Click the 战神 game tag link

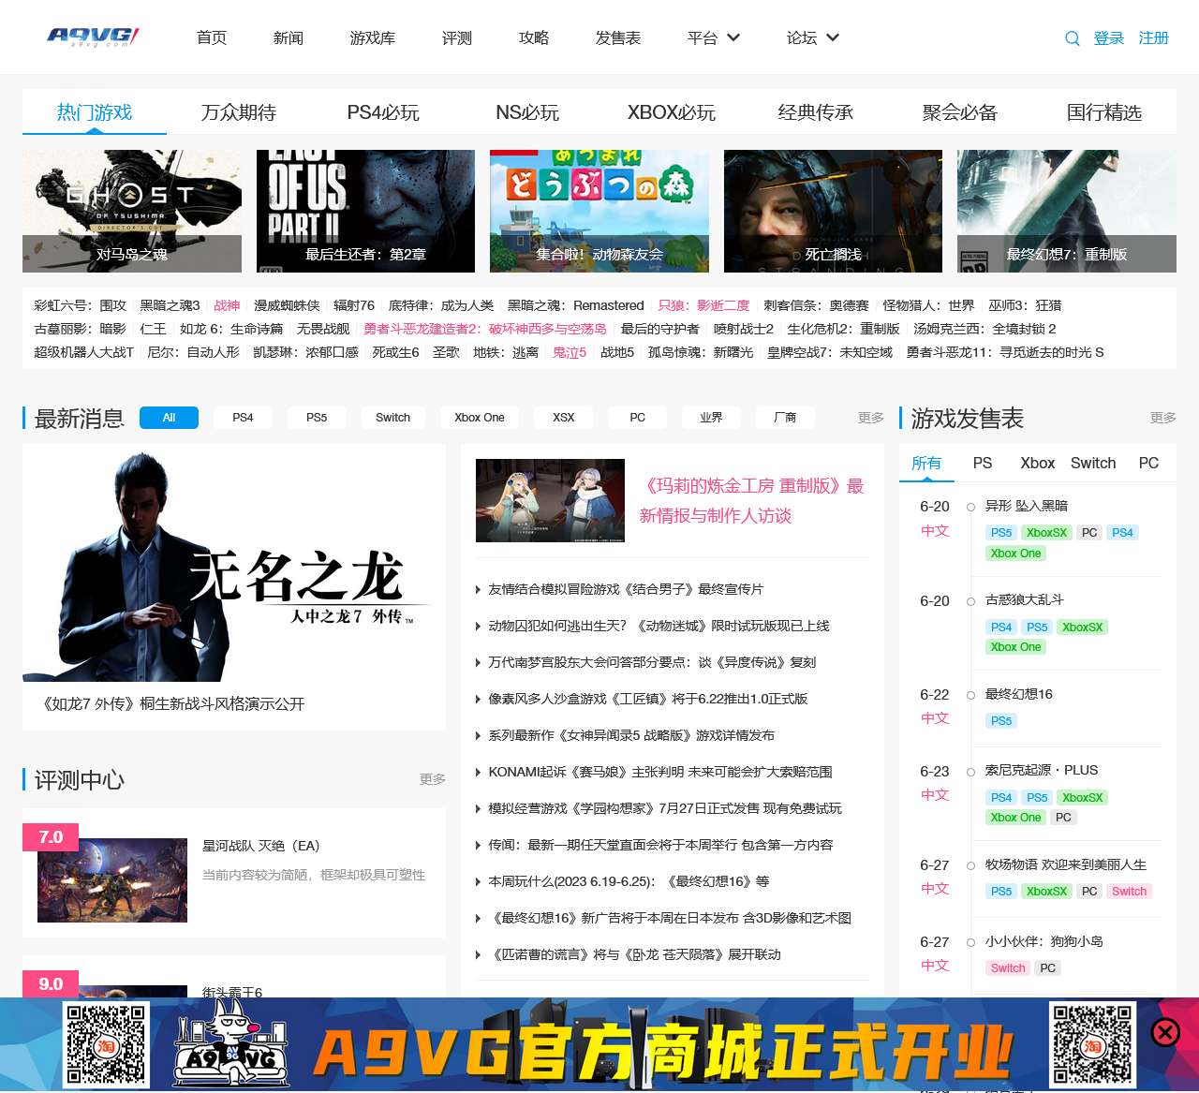[227, 305]
